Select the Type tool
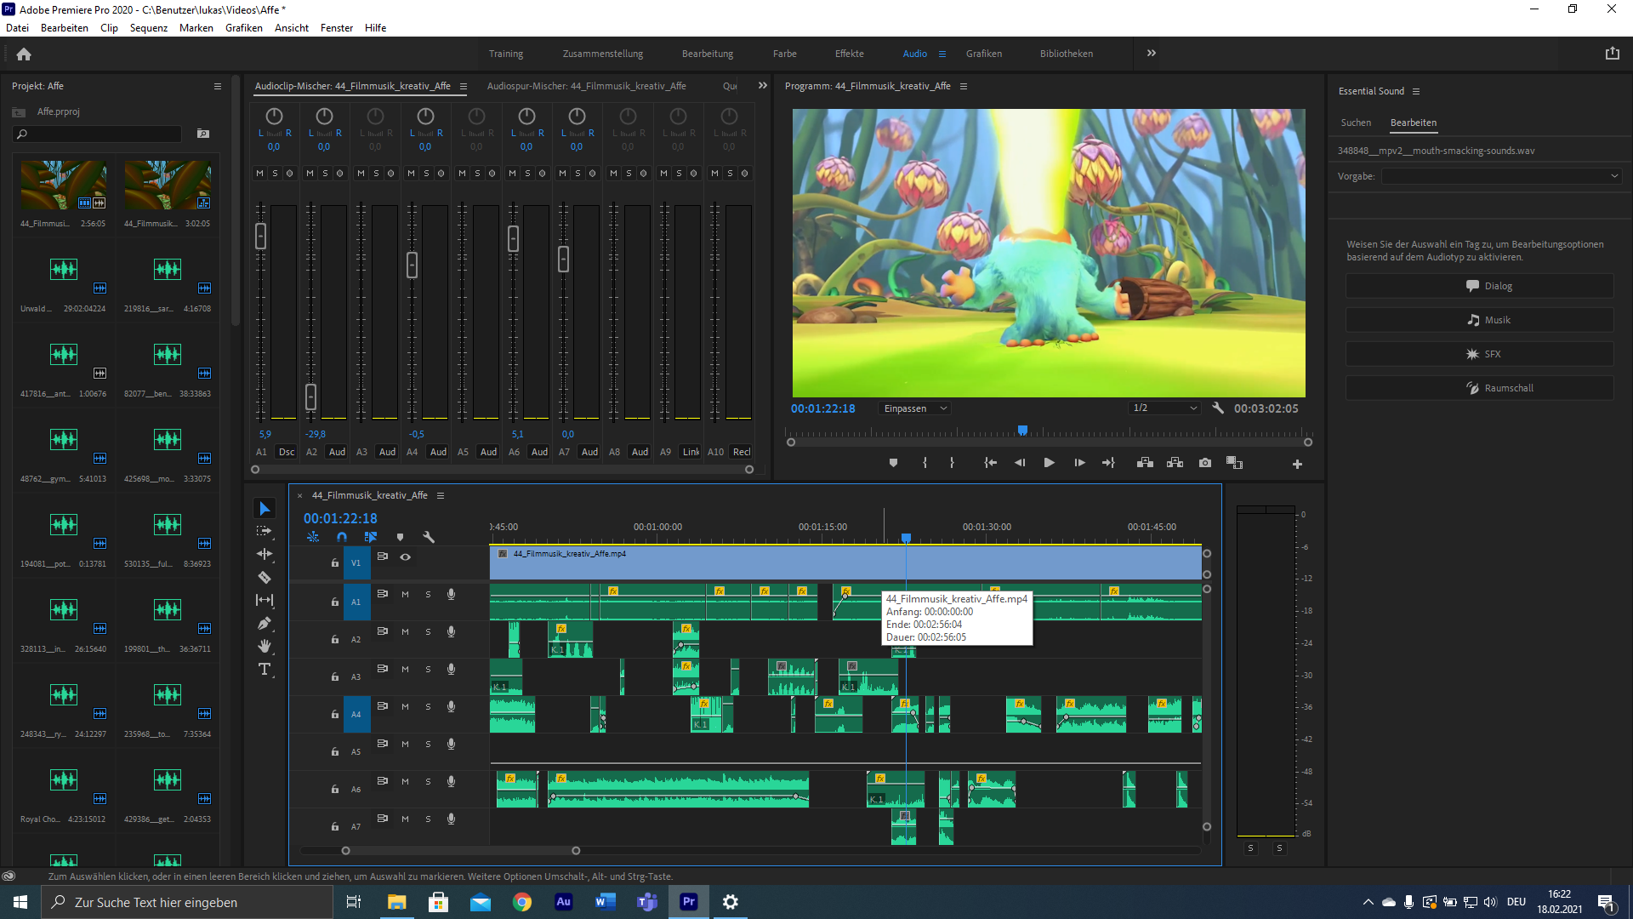Image resolution: width=1633 pixels, height=919 pixels. 265,670
